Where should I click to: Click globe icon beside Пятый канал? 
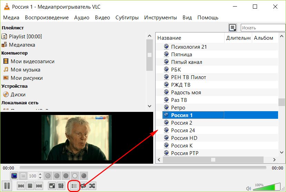click(166, 62)
